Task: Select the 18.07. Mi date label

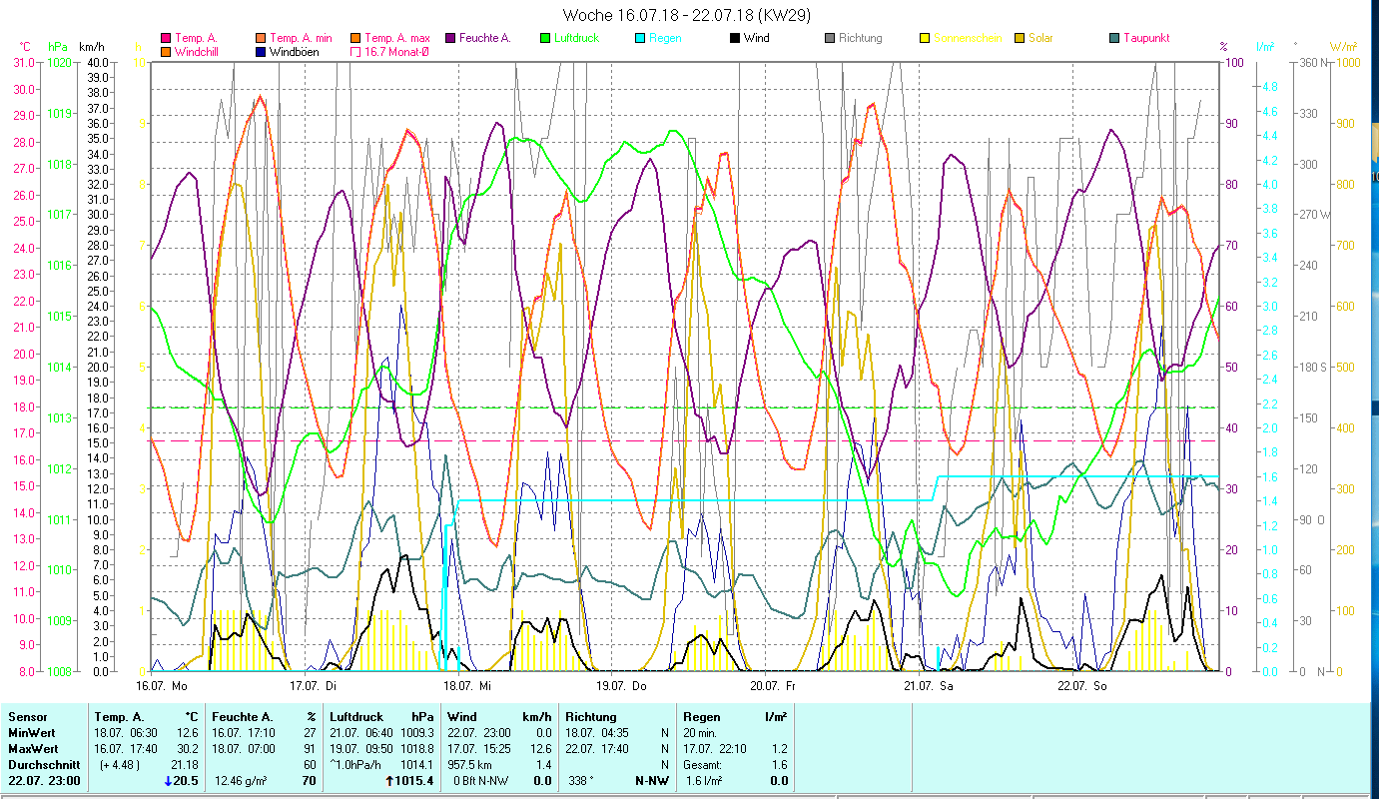Action: 466,686
